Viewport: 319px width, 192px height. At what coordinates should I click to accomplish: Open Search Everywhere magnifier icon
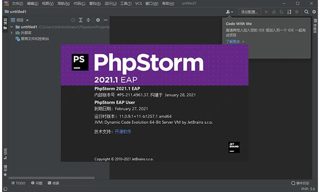(306, 12)
